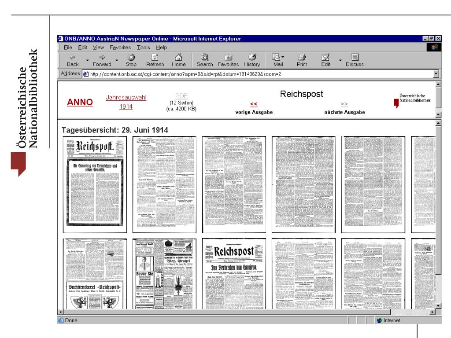Viewport: 451px width, 338px height.
Task: Reload the page with the Refresh icon
Action: pyautogui.click(x=155, y=60)
